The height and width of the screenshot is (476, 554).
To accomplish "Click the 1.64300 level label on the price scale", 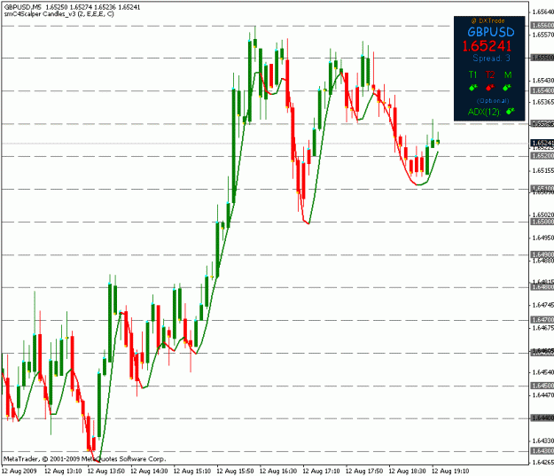I will [x=542, y=451].
